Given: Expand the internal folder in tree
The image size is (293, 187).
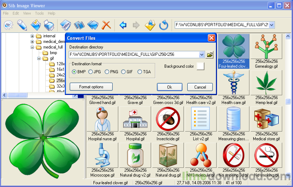Looking at the screenshot, I should pyautogui.click(x=32, y=36).
